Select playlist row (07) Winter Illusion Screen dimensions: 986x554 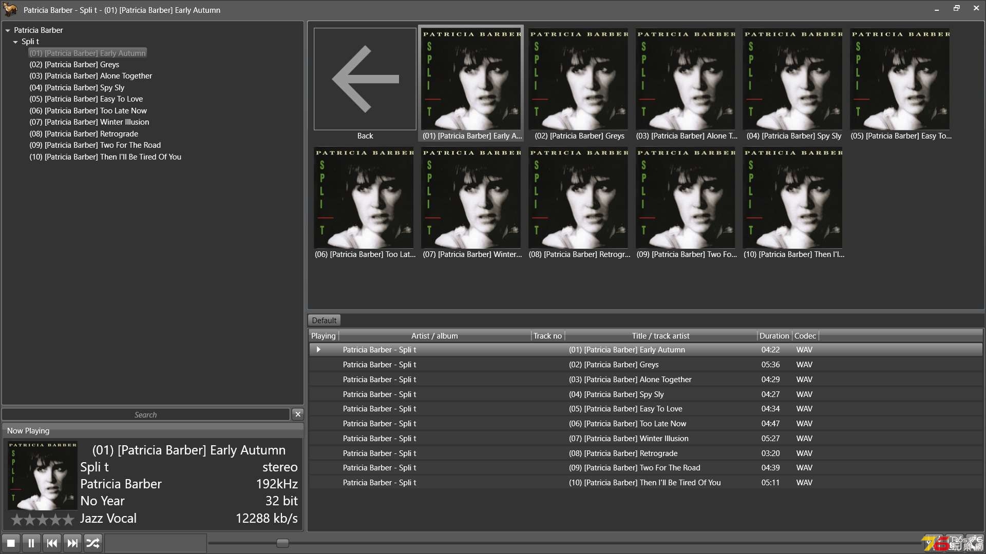[646, 439]
